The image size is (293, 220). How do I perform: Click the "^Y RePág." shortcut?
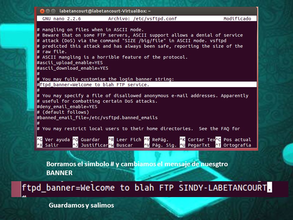click(x=156, y=140)
